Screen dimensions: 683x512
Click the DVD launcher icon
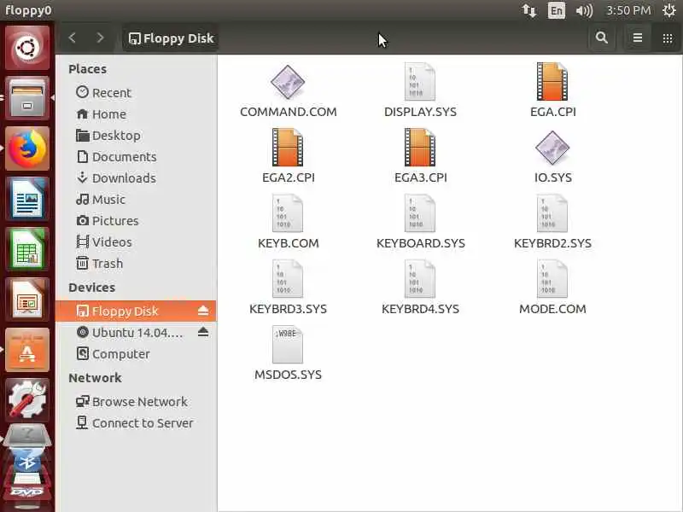(x=27, y=491)
